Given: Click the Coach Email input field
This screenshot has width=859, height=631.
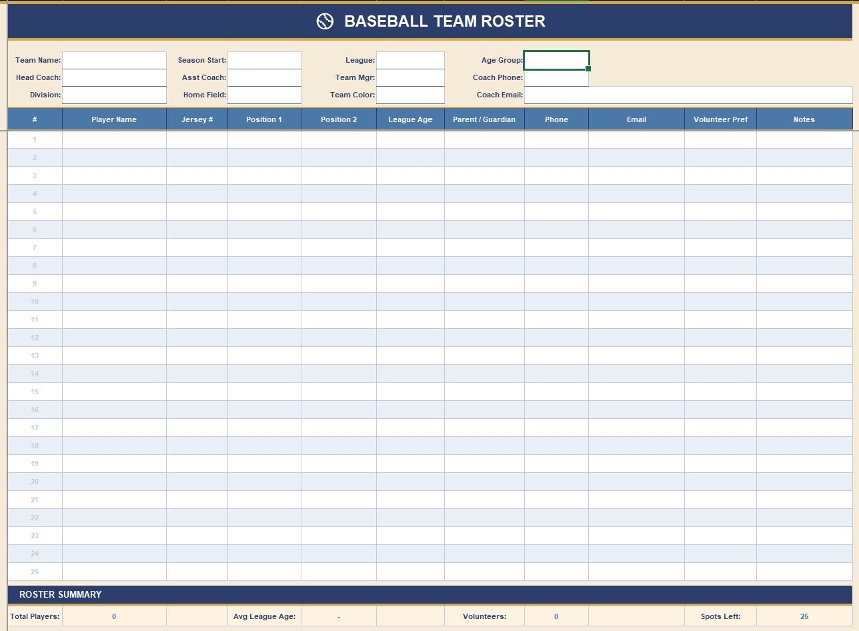Looking at the screenshot, I should coord(688,95).
